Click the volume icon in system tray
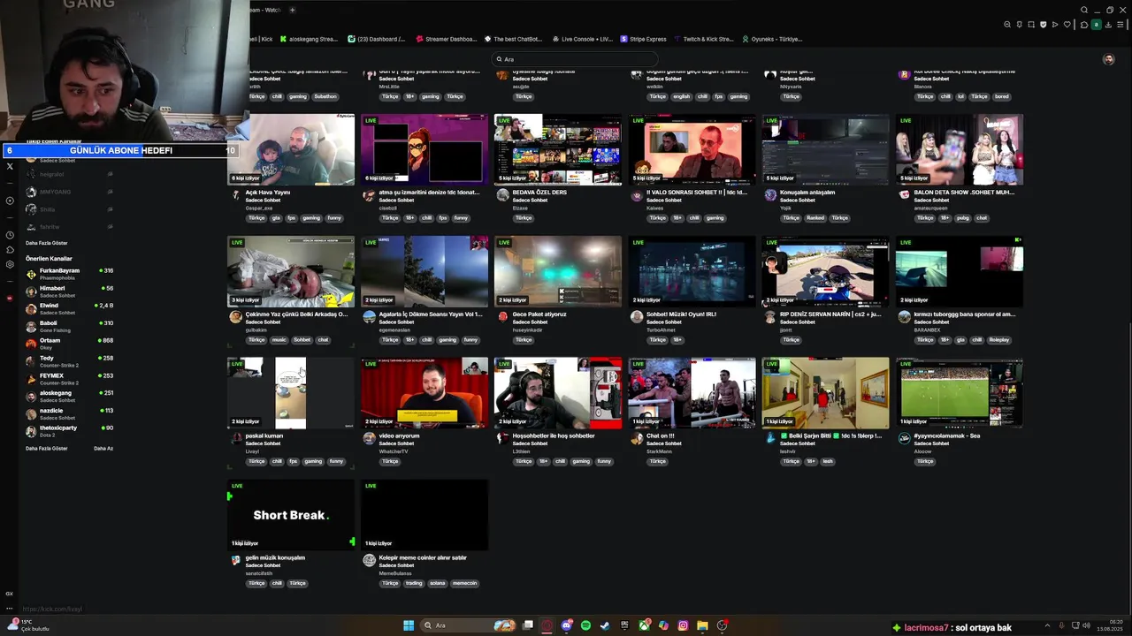1132x636 pixels. pos(1086,625)
